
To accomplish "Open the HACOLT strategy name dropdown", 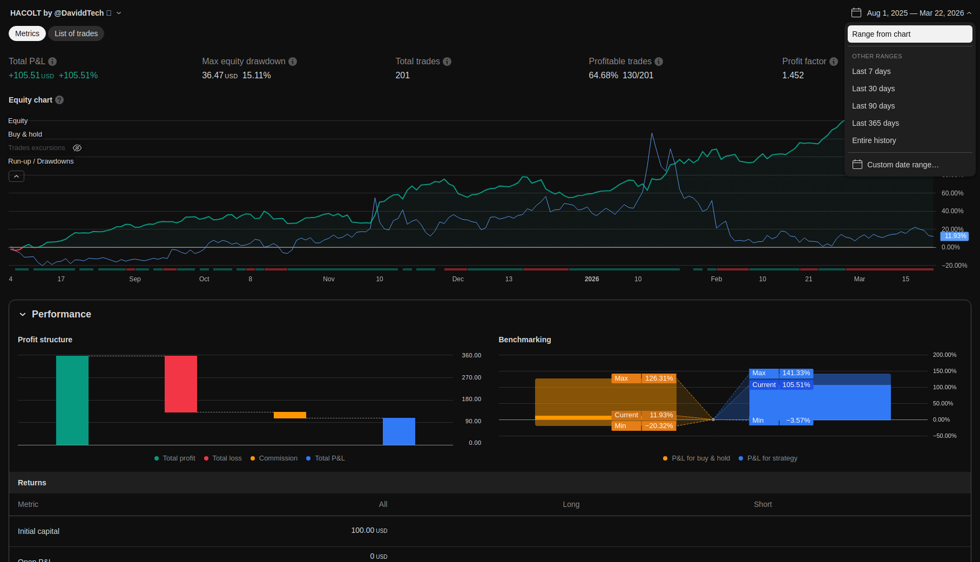I will [x=119, y=13].
